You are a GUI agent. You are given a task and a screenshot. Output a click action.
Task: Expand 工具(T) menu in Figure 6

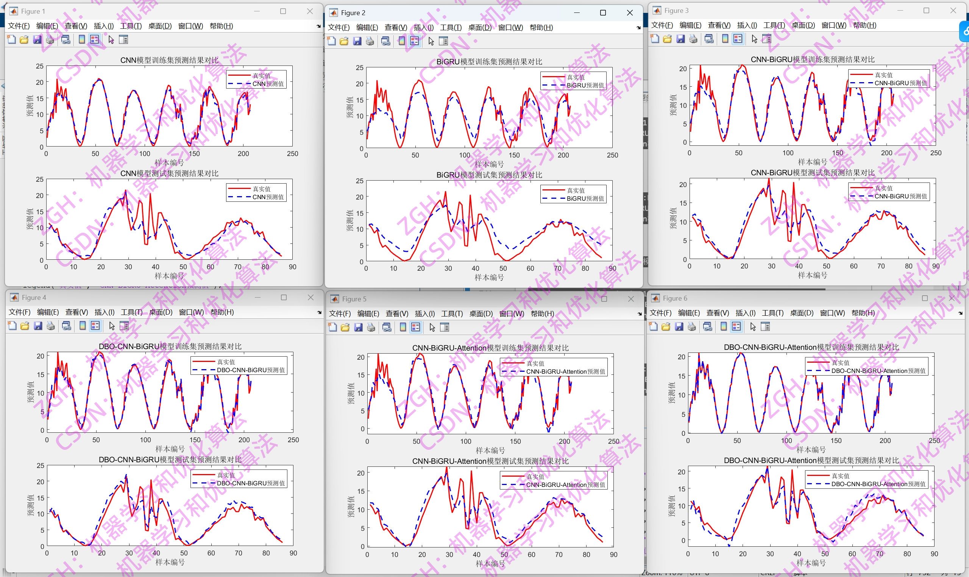click(x=772, y=313)
